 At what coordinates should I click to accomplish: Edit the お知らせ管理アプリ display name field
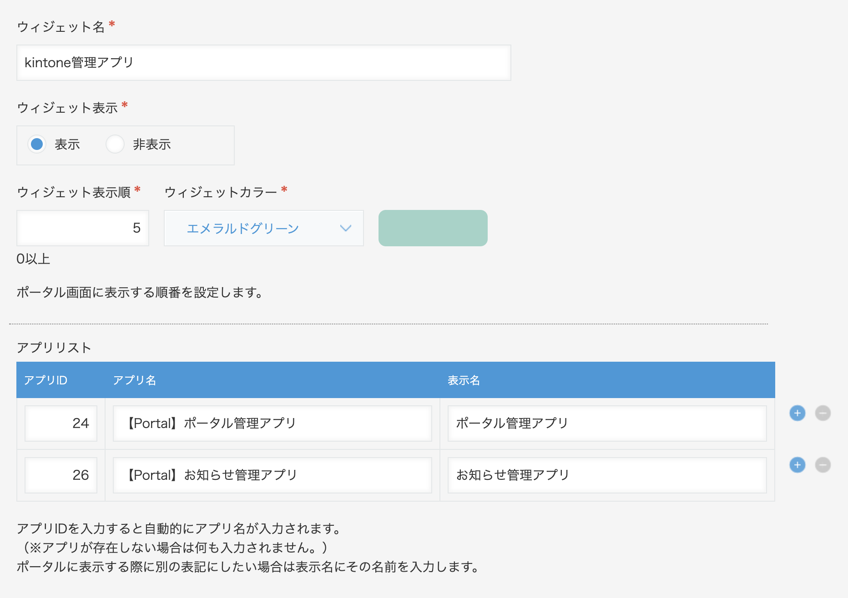607,475
